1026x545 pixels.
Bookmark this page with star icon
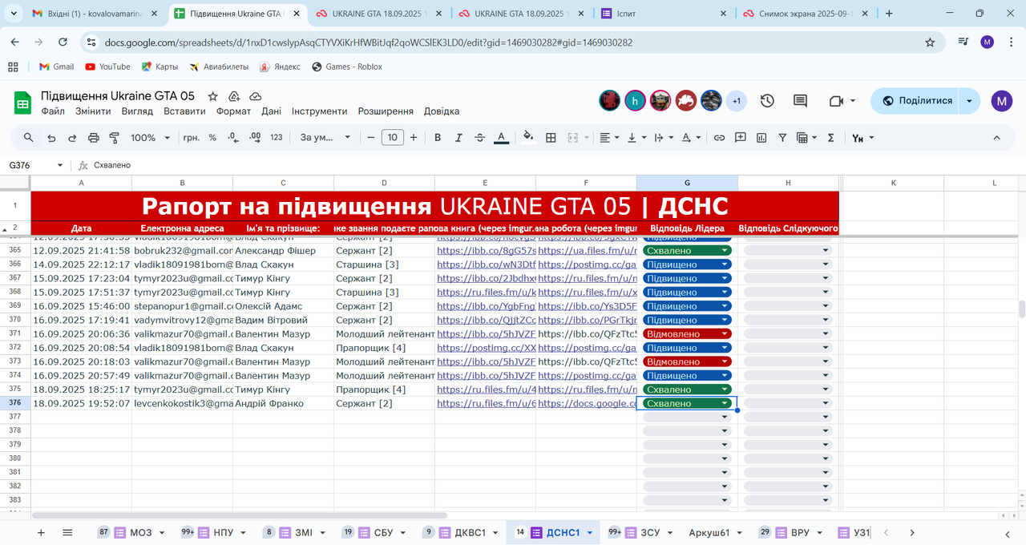[x=930, y=42]
